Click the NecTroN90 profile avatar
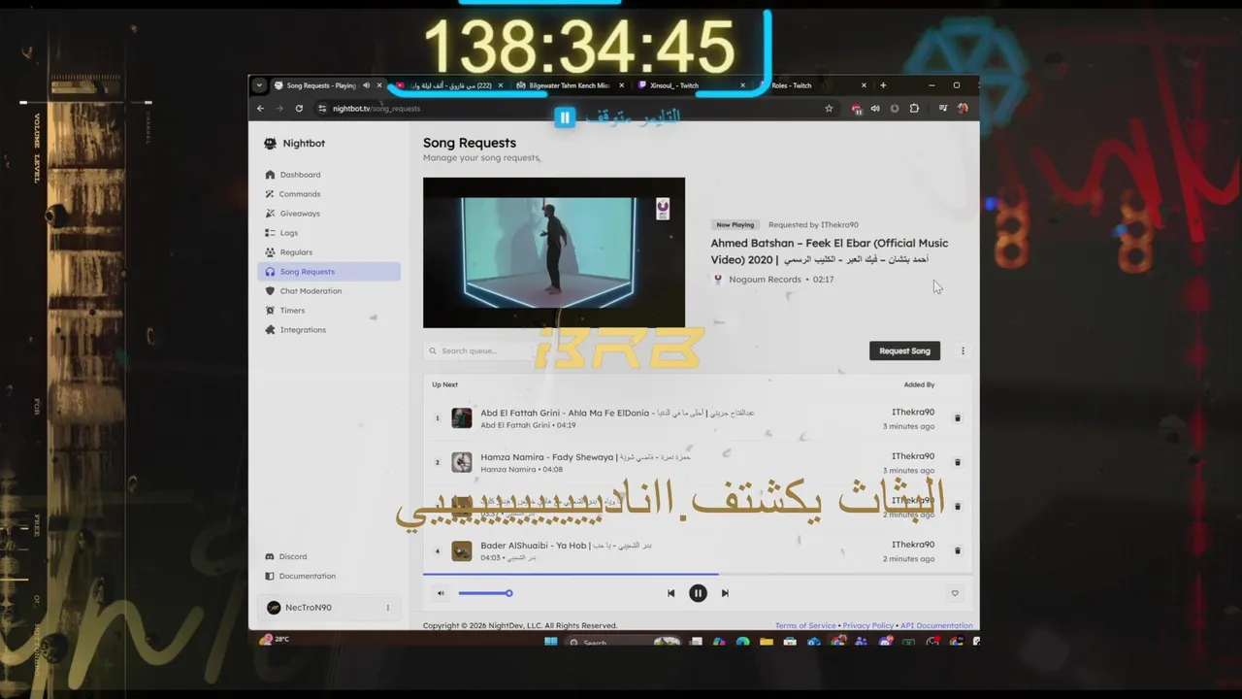 (x=274, y=608)
